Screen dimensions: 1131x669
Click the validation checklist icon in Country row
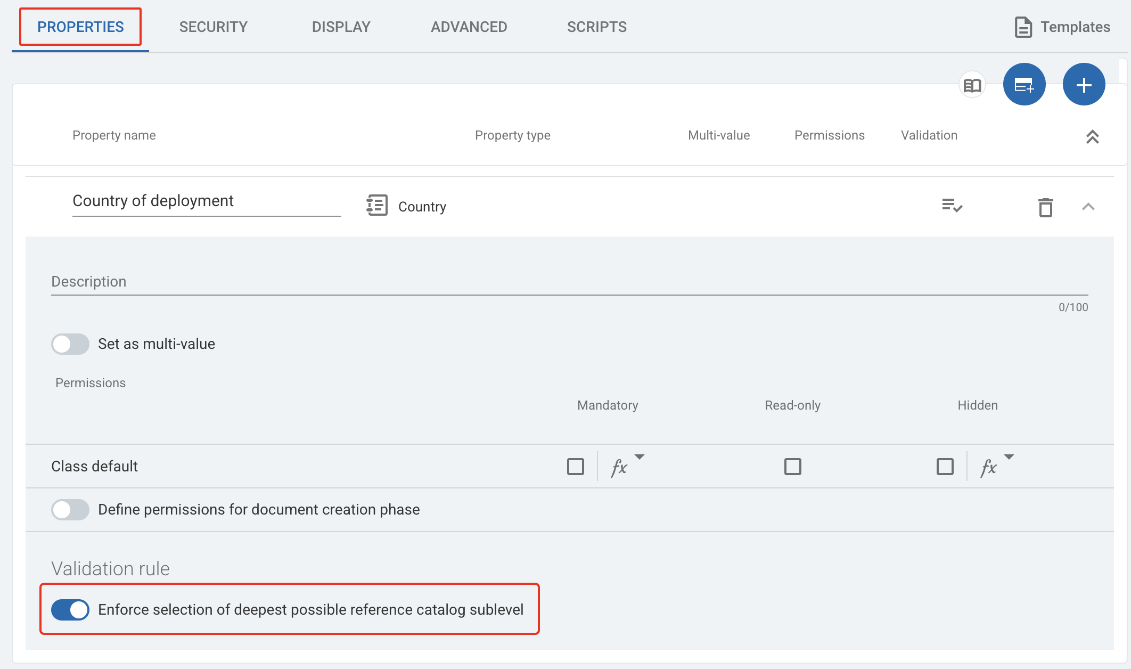pos(952,206)
